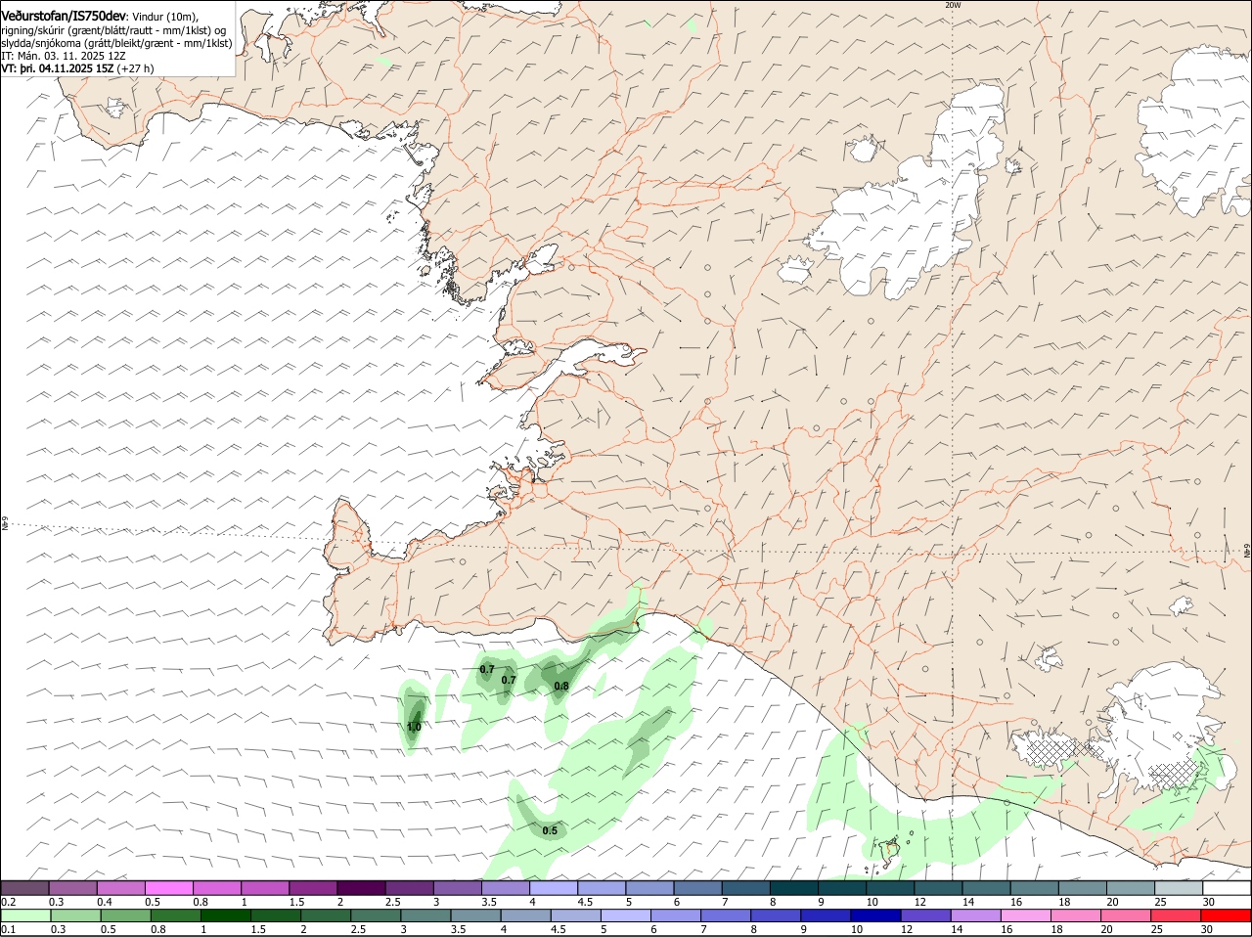Click the '2.5' label under the lower legend row

pyautogui.click(x=358, y=929)
